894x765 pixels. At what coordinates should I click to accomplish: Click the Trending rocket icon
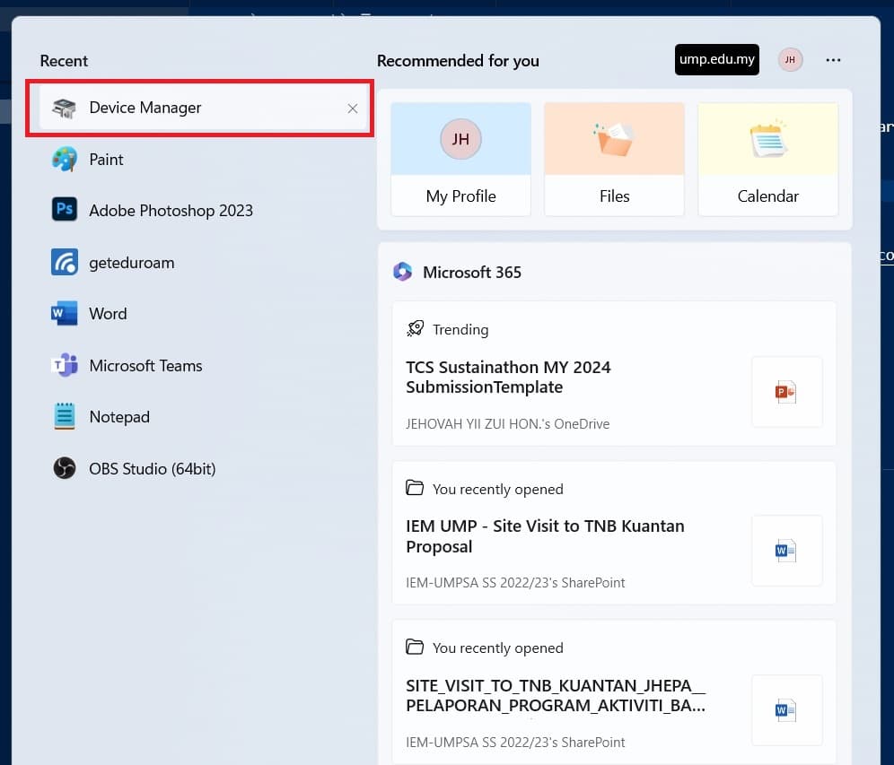point(415,328)
